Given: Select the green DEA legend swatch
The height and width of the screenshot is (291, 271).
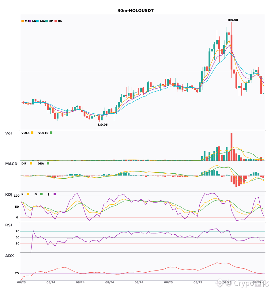Looking at the screenshot, I should point(48,163).
